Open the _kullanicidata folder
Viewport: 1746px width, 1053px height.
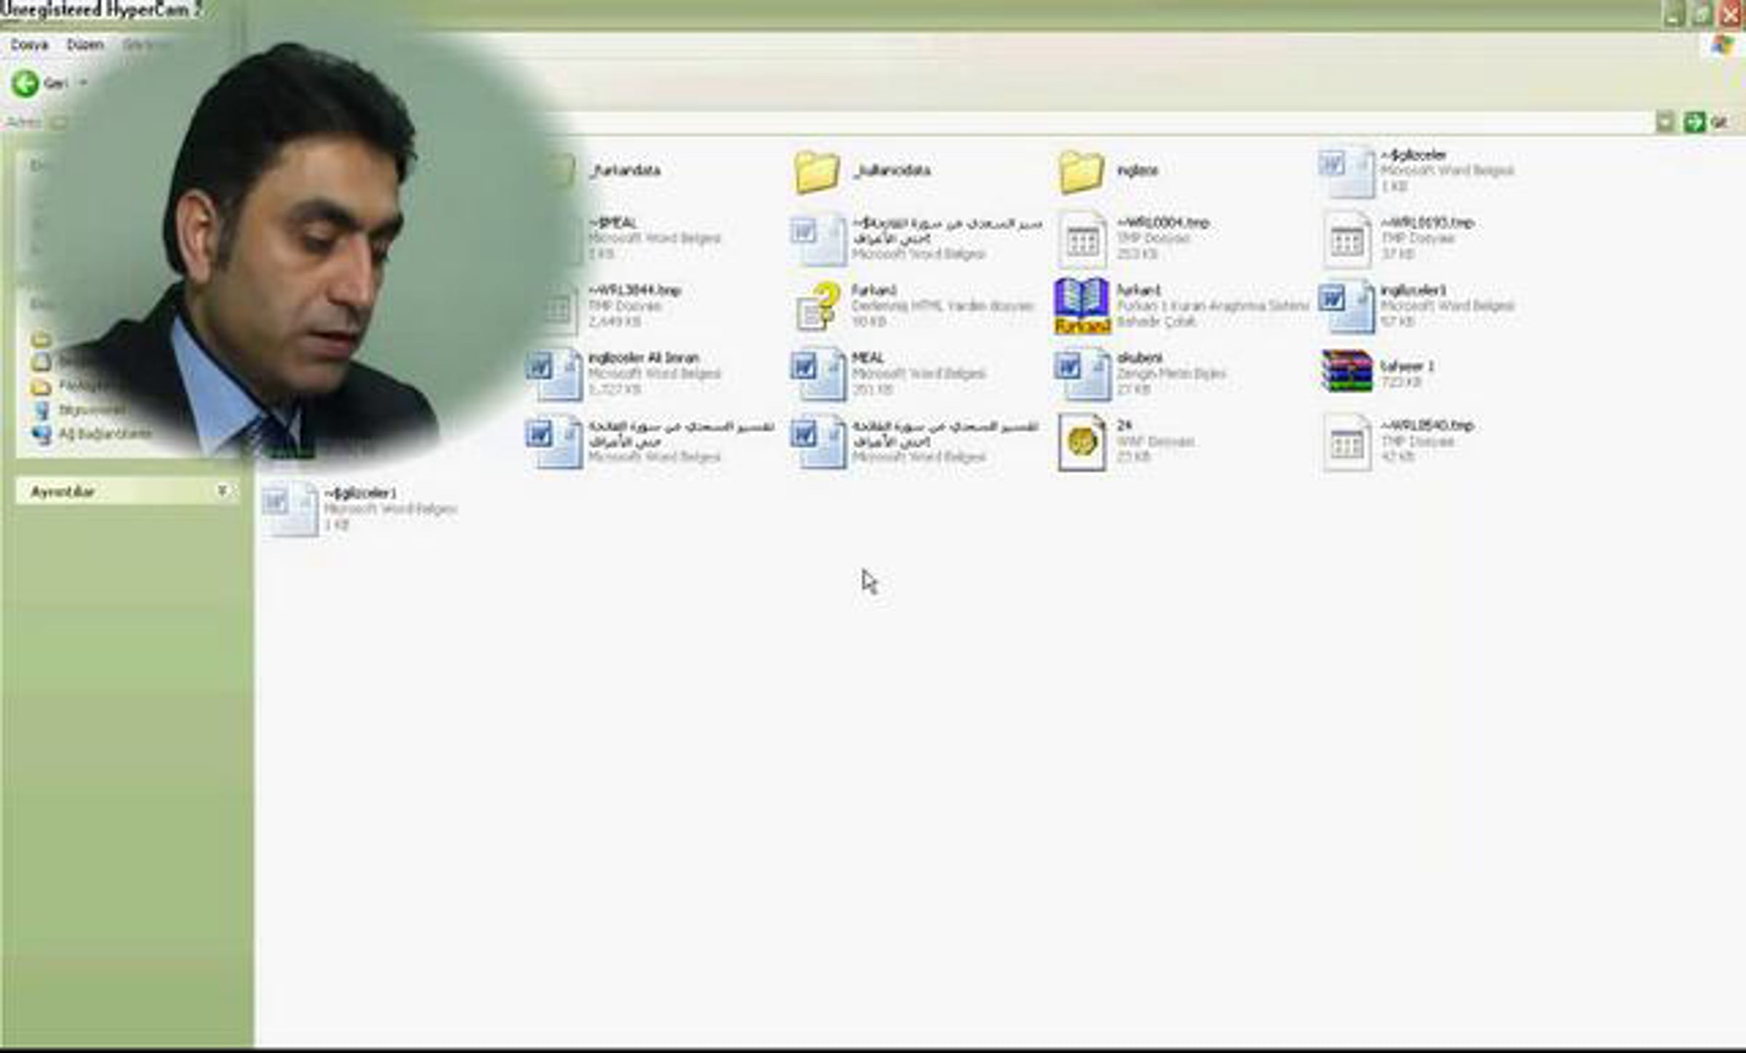[817, 172]
